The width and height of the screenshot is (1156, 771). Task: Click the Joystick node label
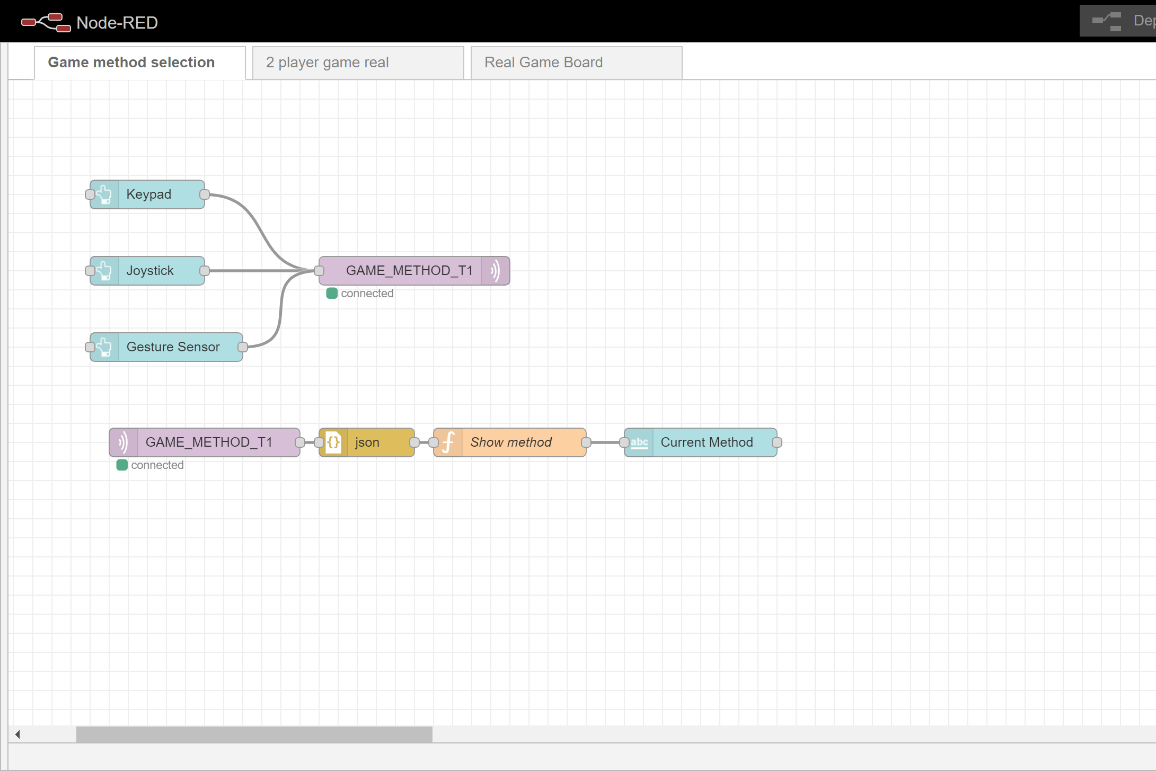(150, 271)
